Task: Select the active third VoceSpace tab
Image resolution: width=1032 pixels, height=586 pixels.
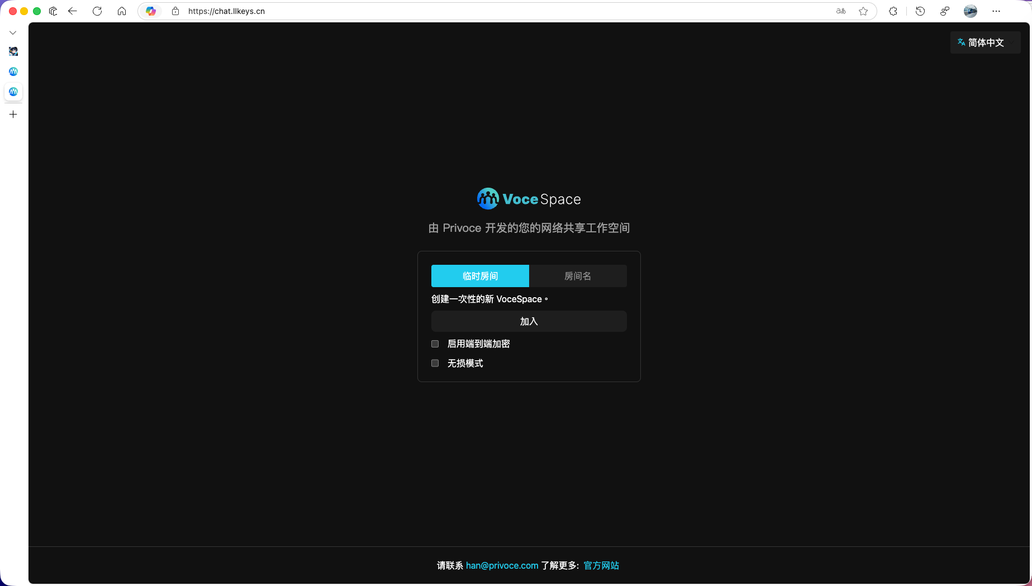Action: tap(13, 92)
